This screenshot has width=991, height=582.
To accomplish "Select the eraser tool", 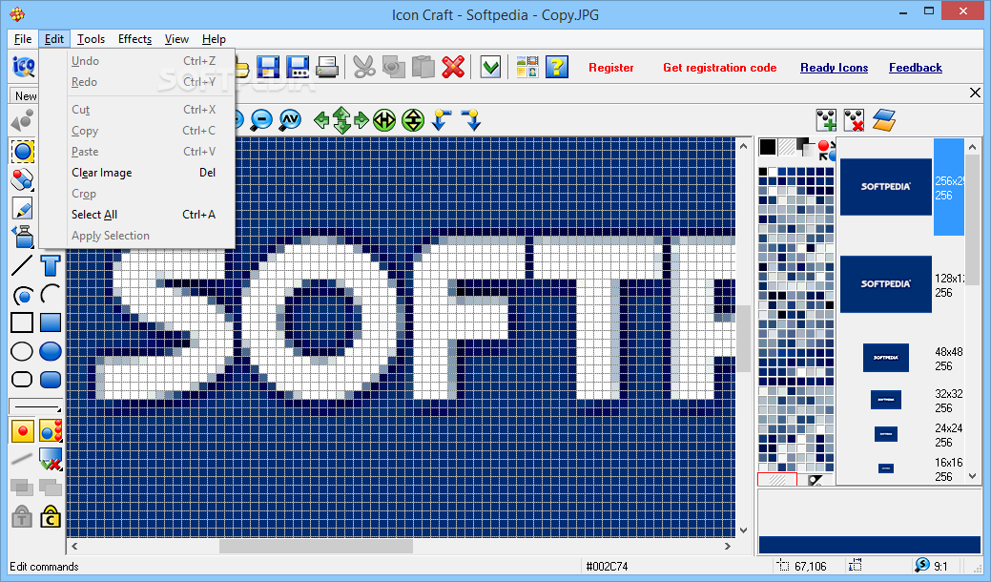I will (22, 180).
